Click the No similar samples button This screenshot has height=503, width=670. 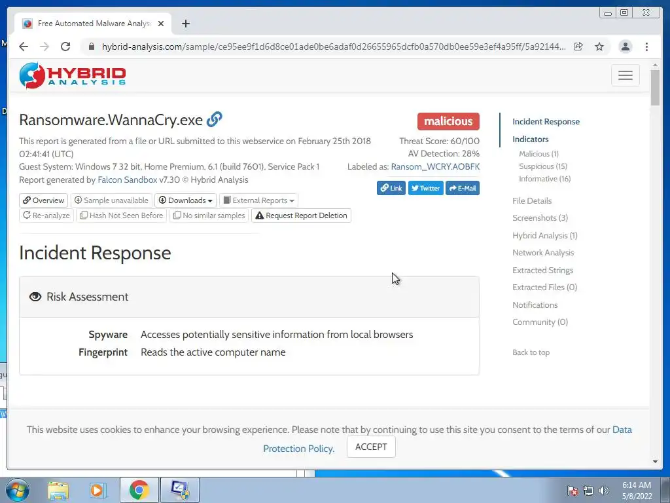[209, 215]
